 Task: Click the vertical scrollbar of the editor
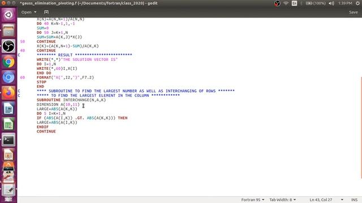361,127
